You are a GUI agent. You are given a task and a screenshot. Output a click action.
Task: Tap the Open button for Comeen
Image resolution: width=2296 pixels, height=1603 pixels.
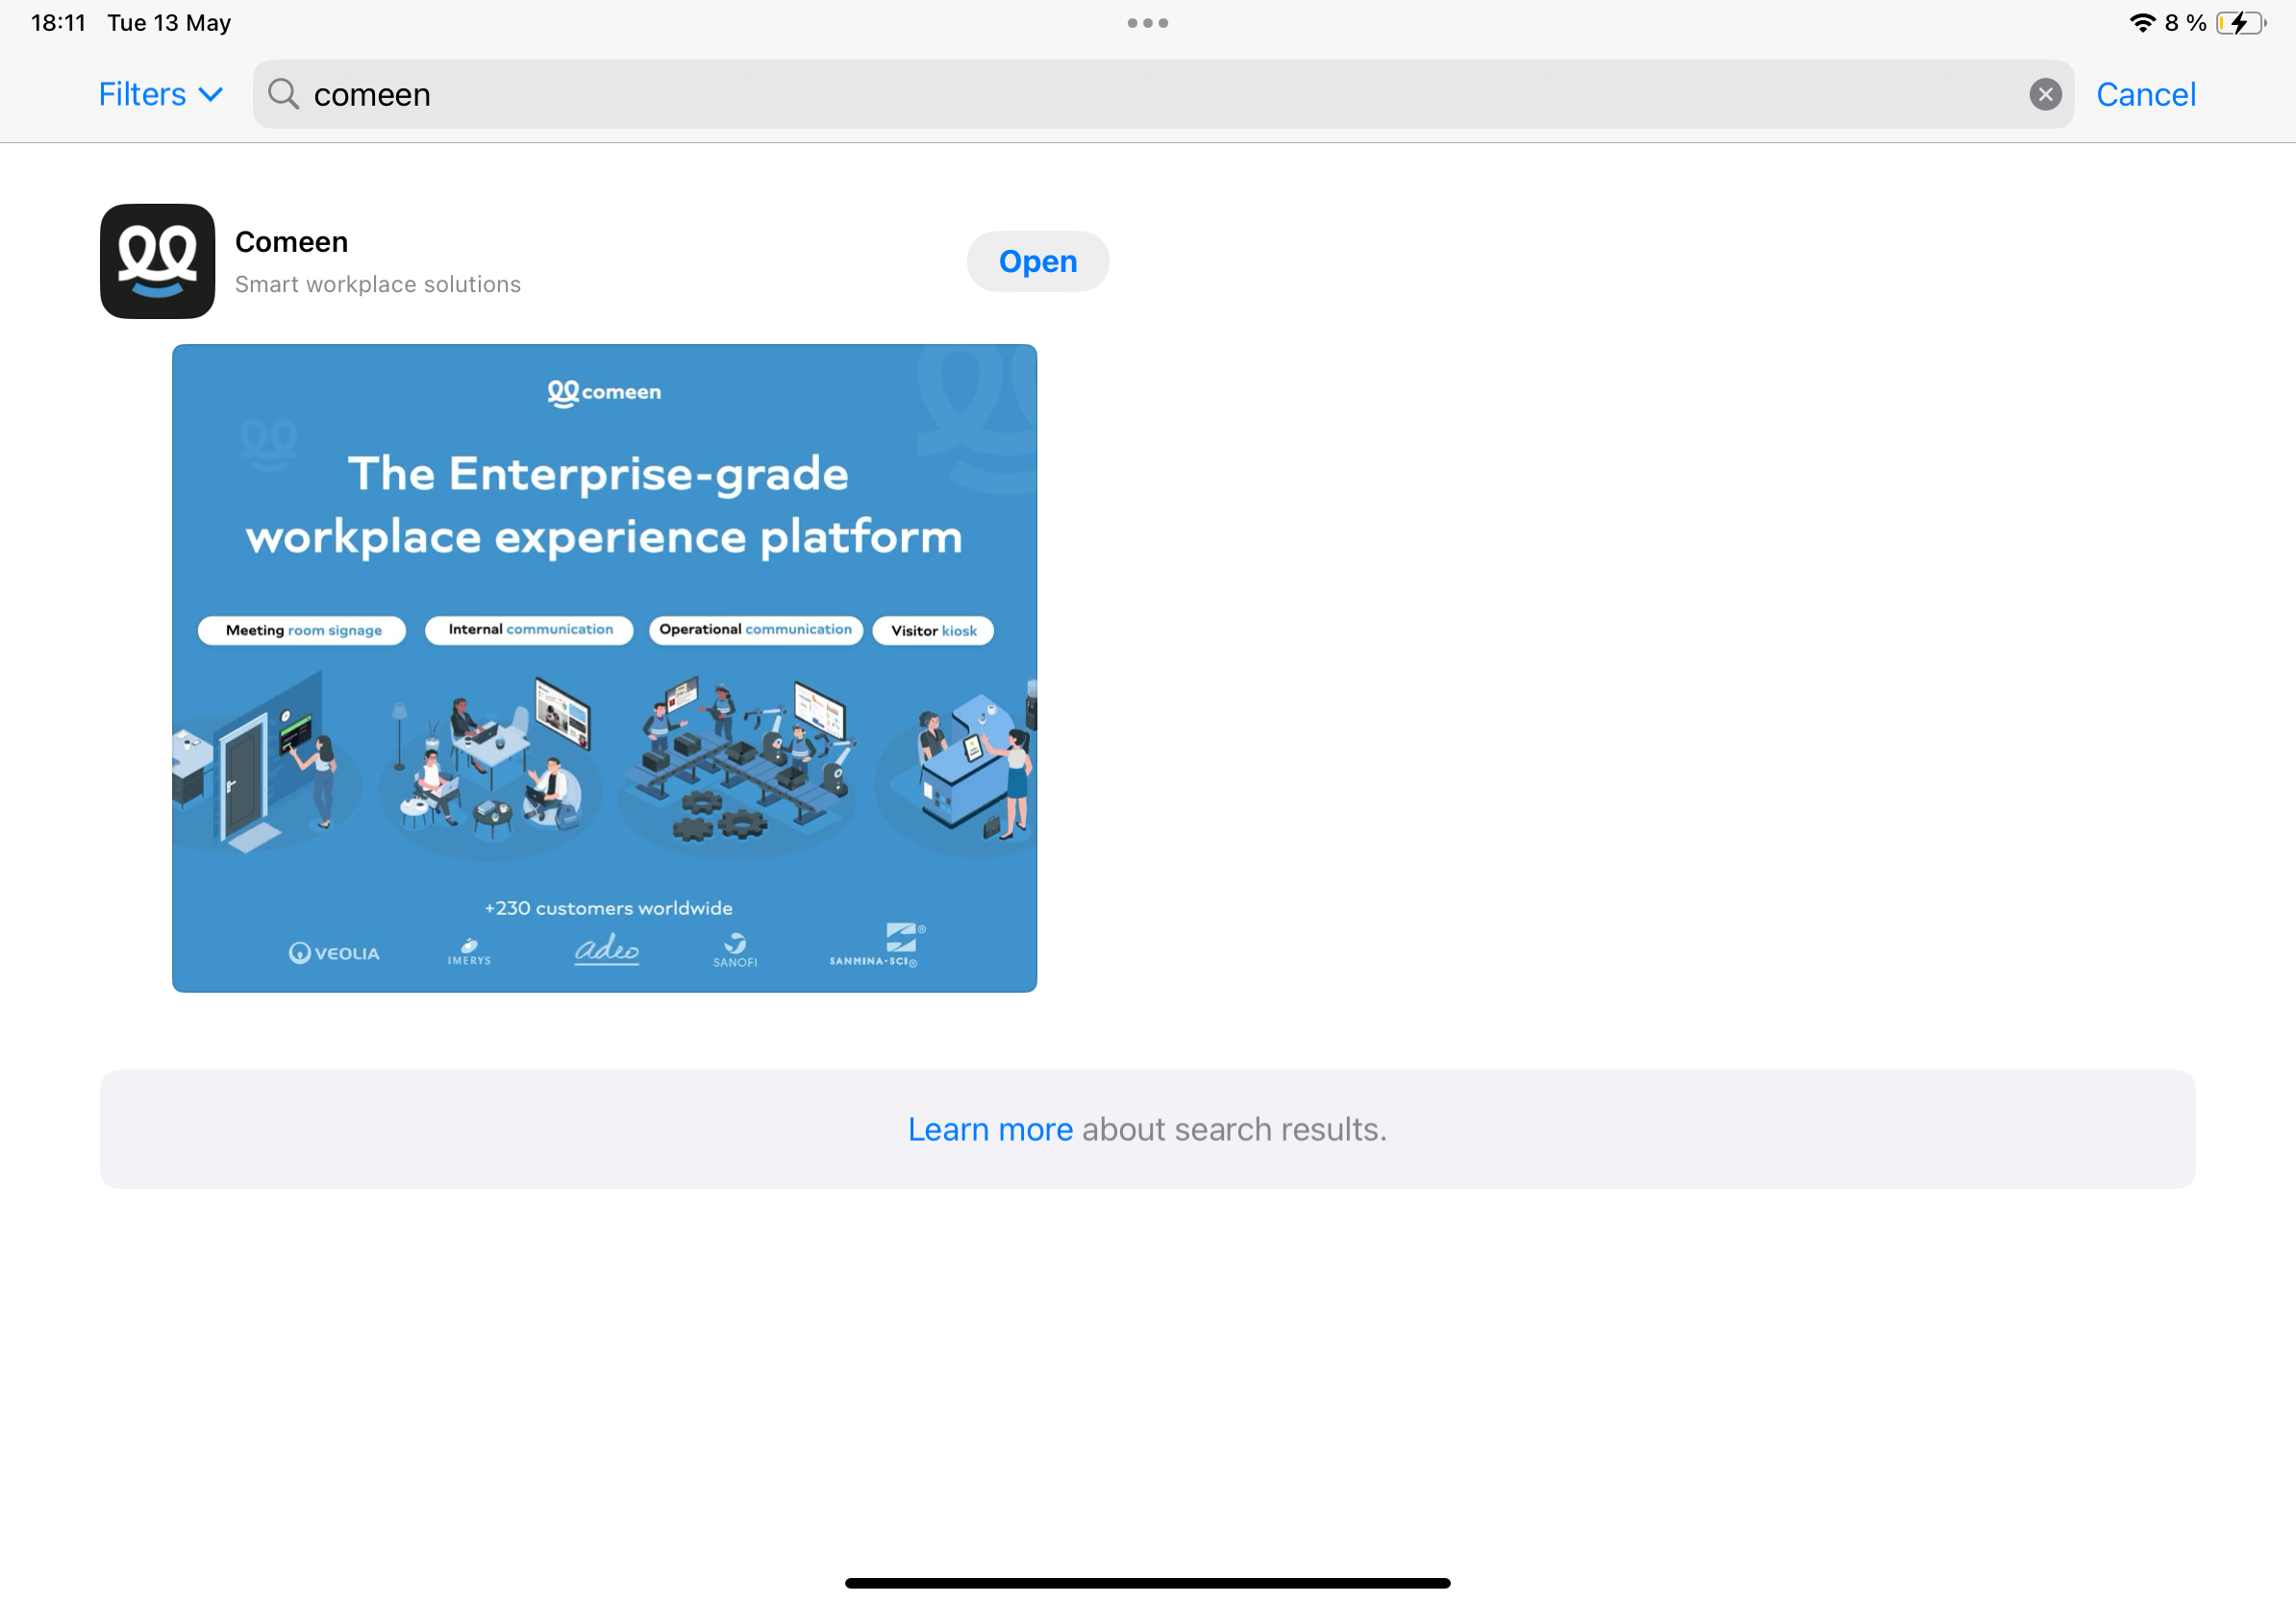tap(1037, 260)
